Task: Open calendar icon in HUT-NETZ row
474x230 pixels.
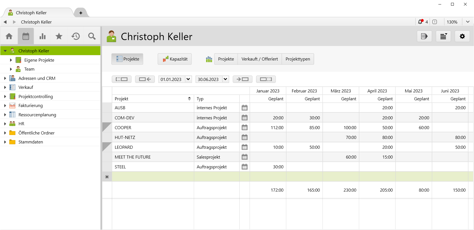Action: tap(245, 137)
